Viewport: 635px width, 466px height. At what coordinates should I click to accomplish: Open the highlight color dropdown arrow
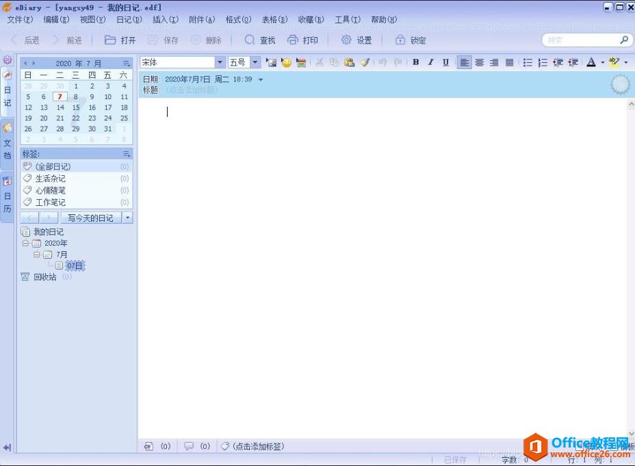pos(626,63)
